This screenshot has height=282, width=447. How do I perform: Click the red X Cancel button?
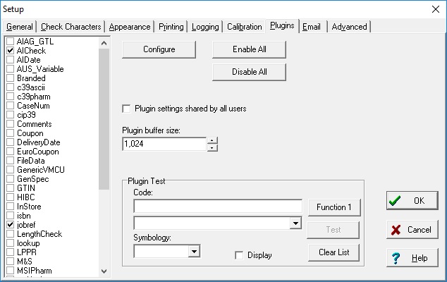click(x=412, y=230)
